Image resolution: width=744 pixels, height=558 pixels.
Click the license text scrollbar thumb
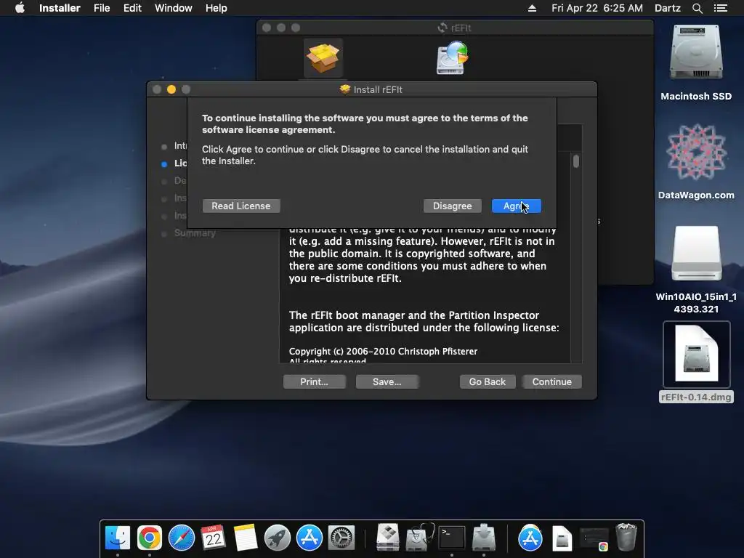575,161
